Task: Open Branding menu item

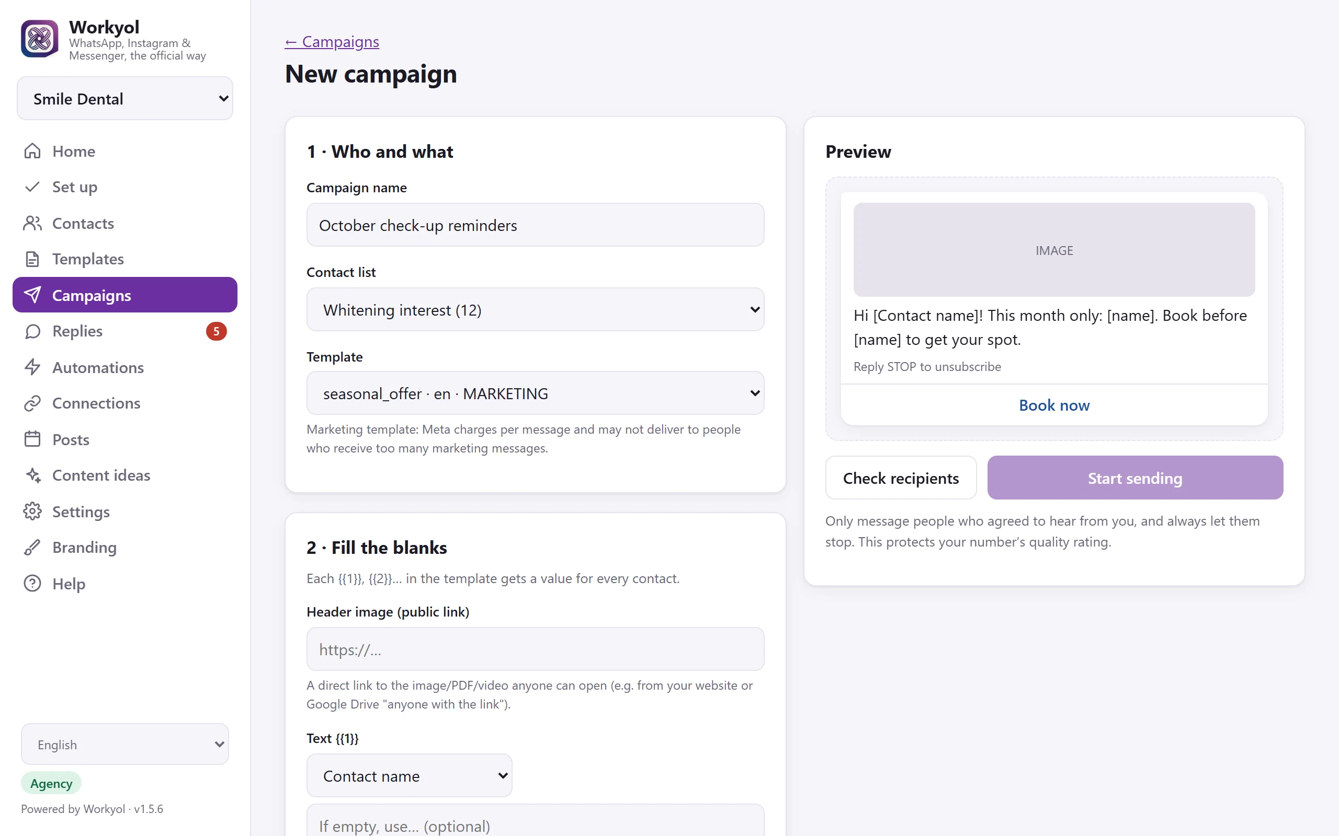Action: click(x=125, y=548)
